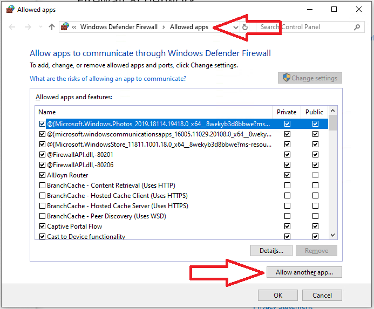This screenshot has height=309, width=374.
Task: Go up one folder level
Action: [x=51, y=27]
